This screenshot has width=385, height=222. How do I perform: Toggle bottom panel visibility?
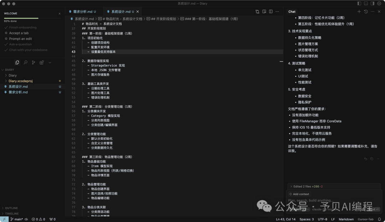click(x=366, y=4)
